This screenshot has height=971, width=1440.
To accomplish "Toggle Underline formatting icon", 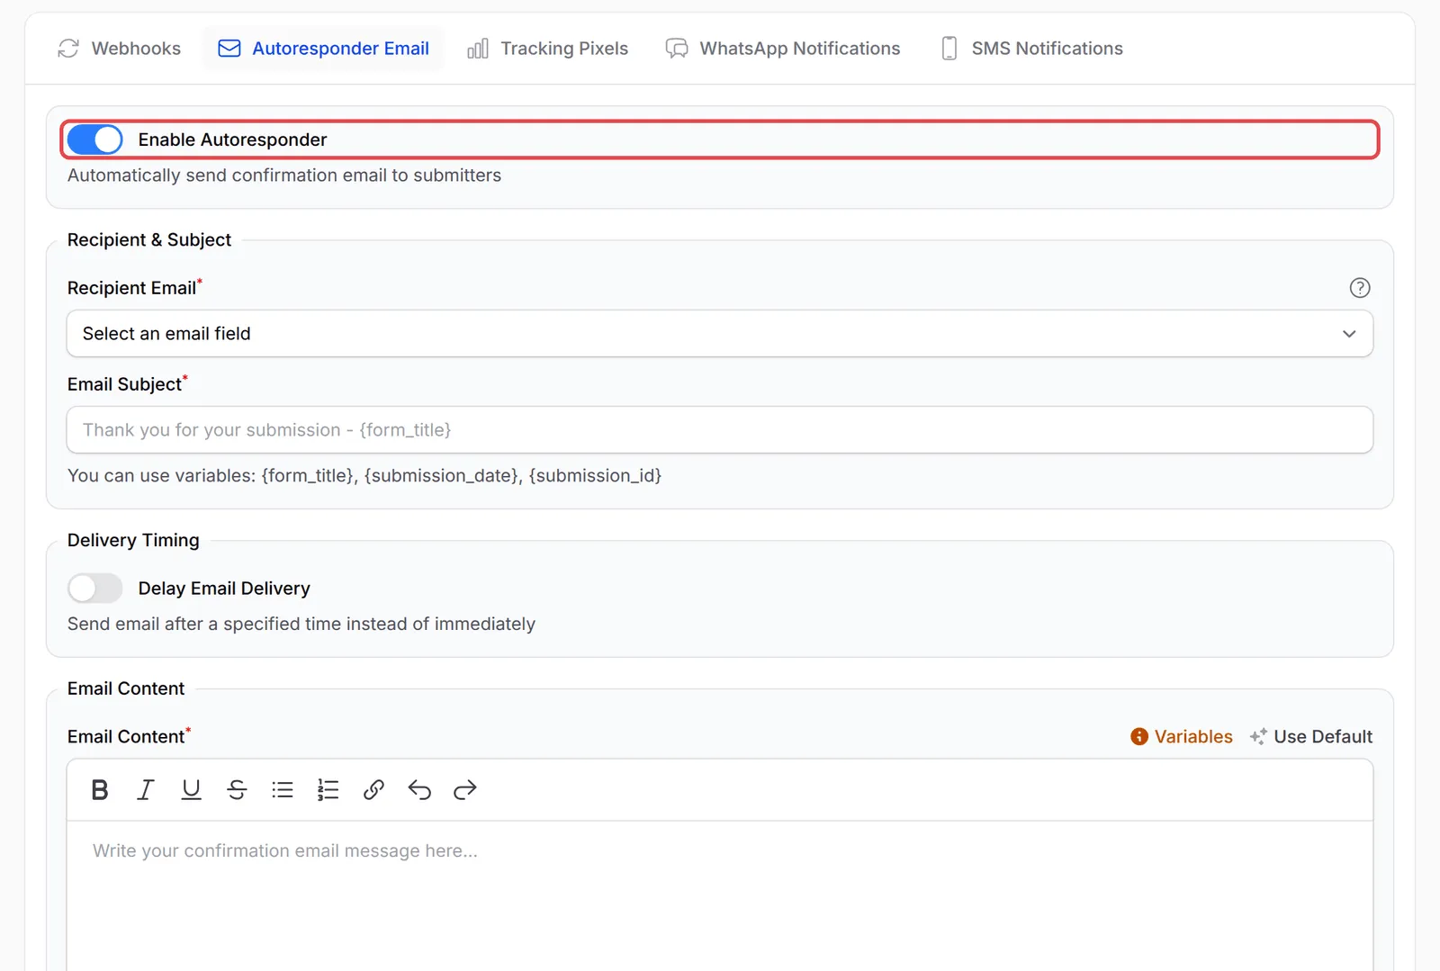I will coord(191,790).
